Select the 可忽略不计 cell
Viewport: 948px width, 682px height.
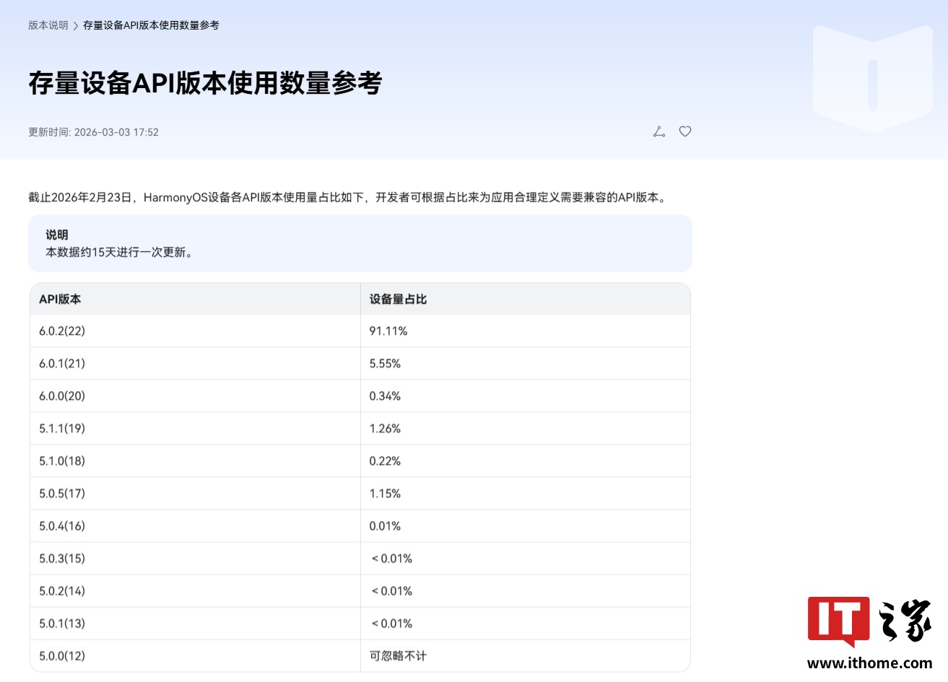point(526,656)
